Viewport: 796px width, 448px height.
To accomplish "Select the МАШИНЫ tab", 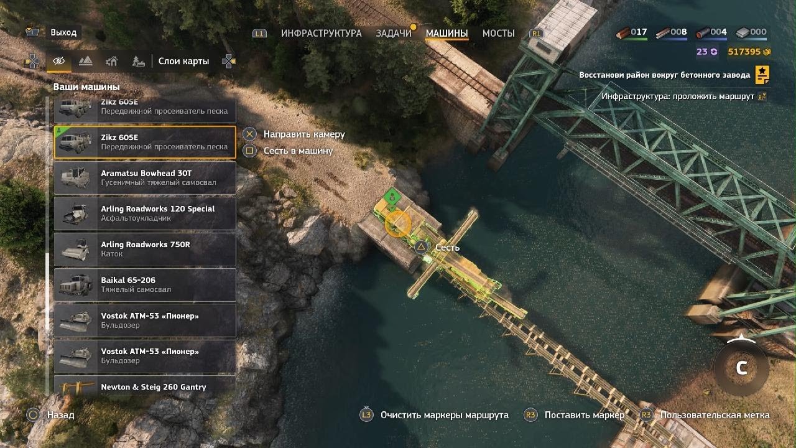I will point(447,33).
